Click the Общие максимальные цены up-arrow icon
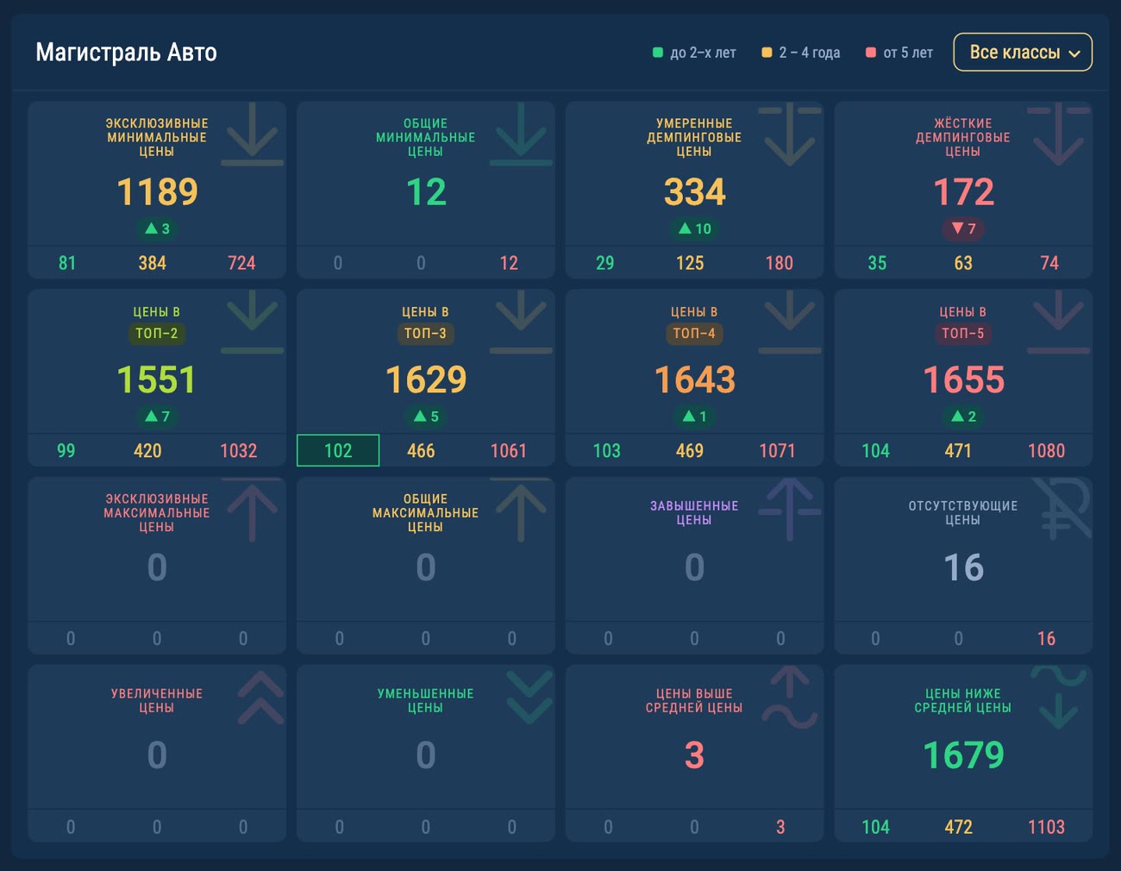Screen dimensions: 1121x871 [521, 510]
